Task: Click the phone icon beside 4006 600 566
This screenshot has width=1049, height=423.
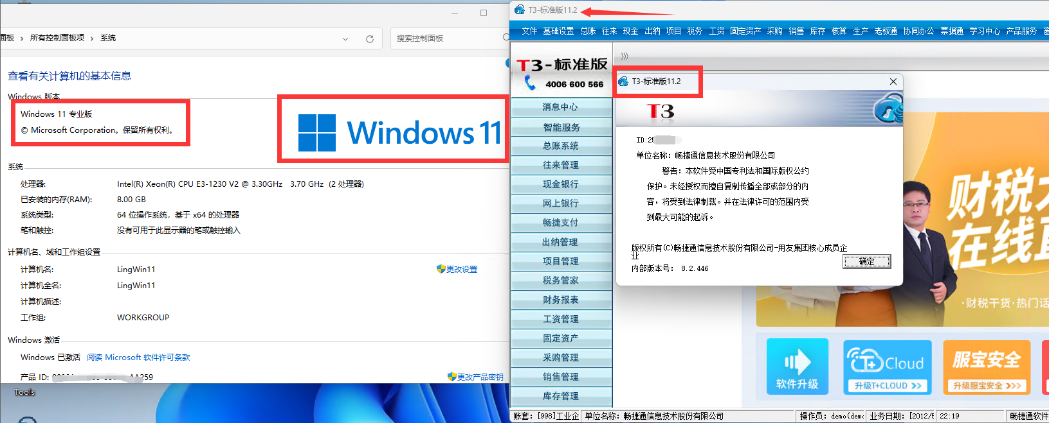Action: coord(530,82)
